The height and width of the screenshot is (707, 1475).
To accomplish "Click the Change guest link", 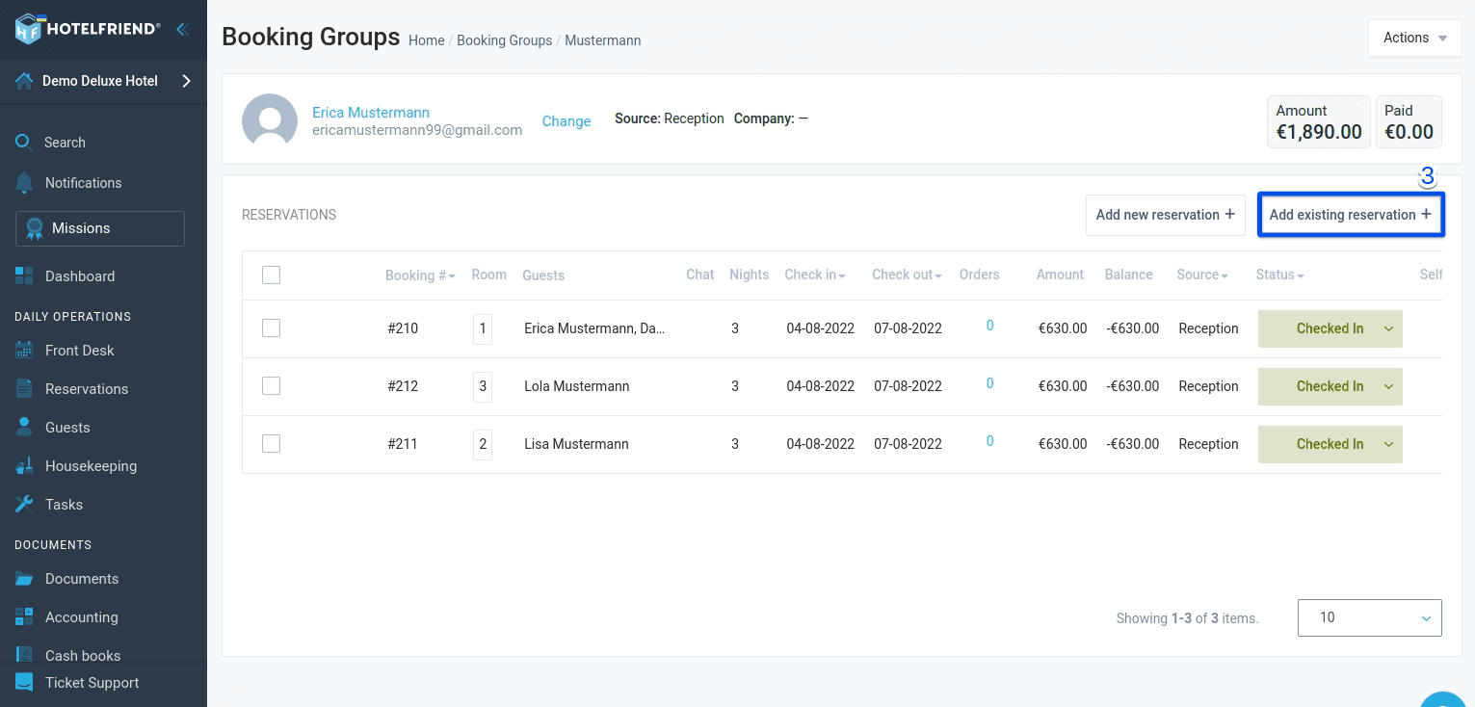I will (566, 121).
